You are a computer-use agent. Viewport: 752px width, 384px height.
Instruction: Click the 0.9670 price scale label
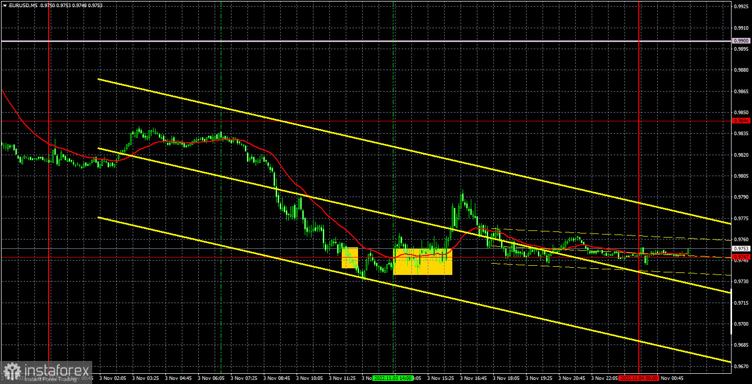pyautogui.click(x=741, y=366)
